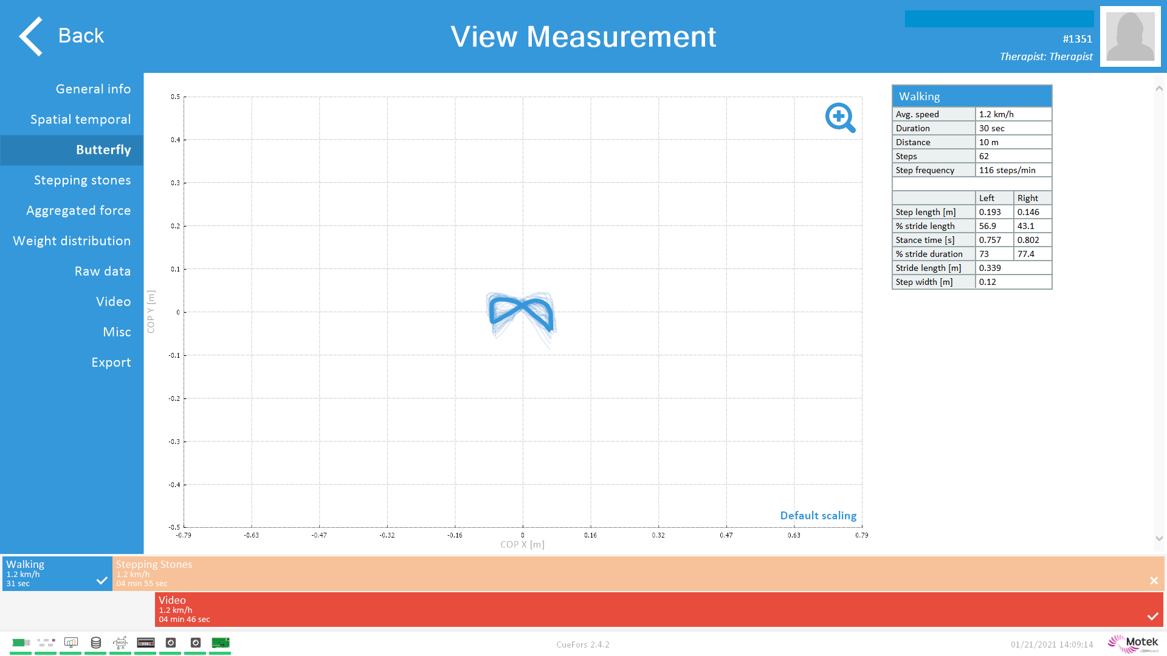This screenshot has height=656, width=1167.
Task: Select the Walking recording segment
Action: click(x=57, y=573)
